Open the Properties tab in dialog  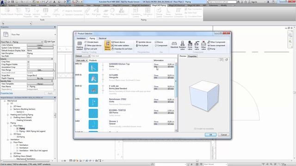coord(192,56)
